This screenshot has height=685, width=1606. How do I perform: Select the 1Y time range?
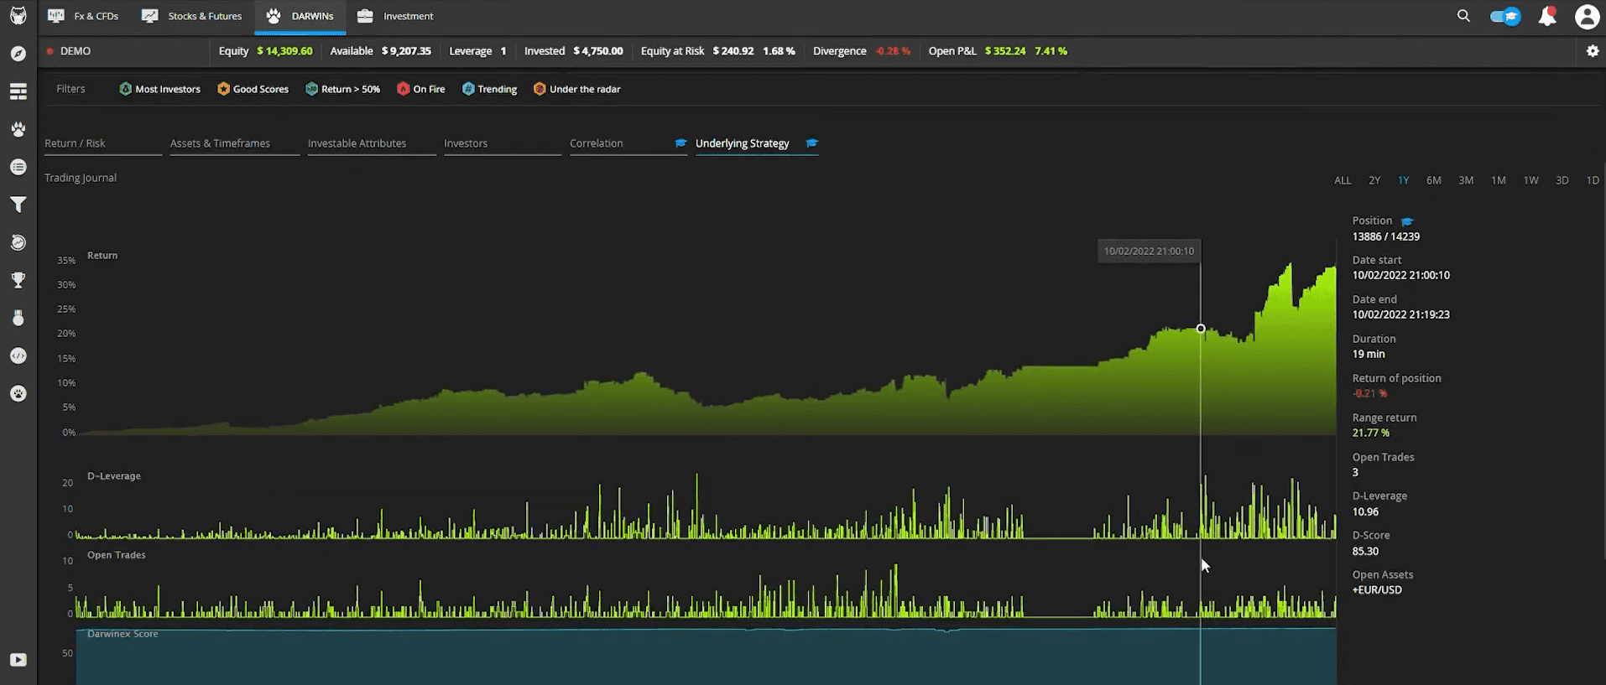[1403, 180]
